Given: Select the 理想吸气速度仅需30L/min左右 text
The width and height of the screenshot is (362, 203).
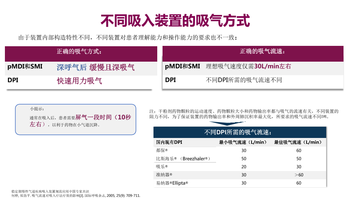Looking at the screenshot, I should pyautogui.click(x=248, y=67).
